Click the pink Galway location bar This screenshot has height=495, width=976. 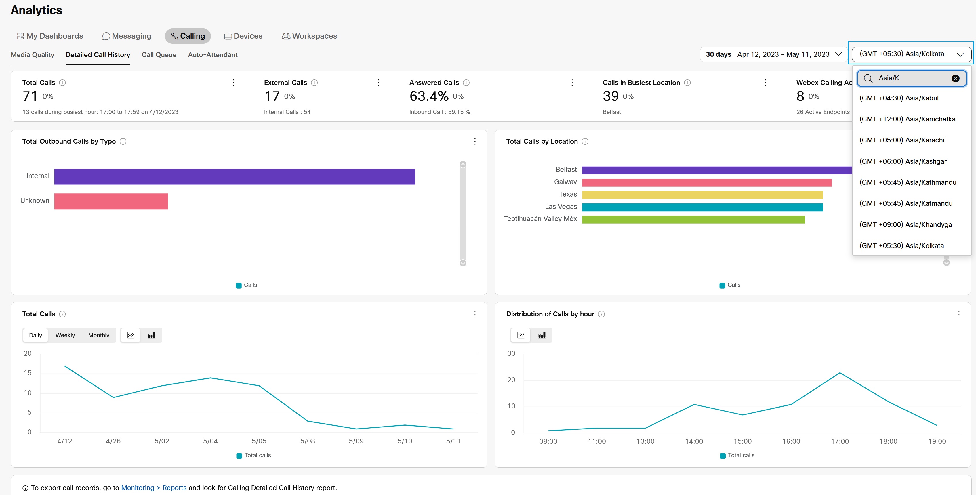point(707,183)
